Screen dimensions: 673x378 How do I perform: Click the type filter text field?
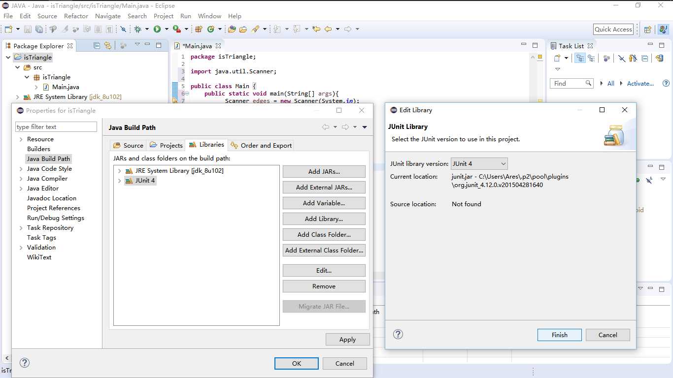point(56,126)
